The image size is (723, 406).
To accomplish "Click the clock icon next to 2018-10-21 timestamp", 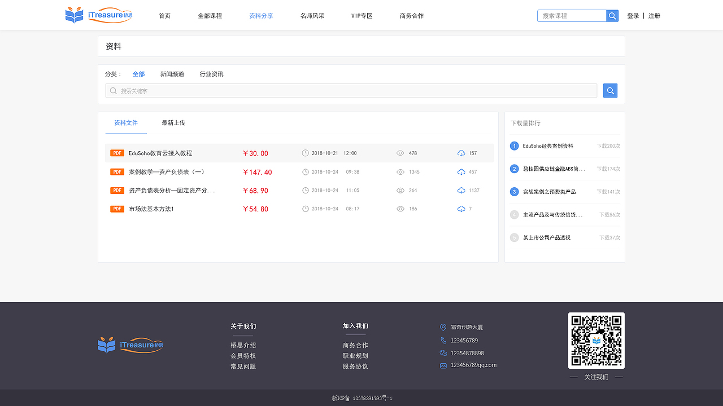I will point(304,152).
